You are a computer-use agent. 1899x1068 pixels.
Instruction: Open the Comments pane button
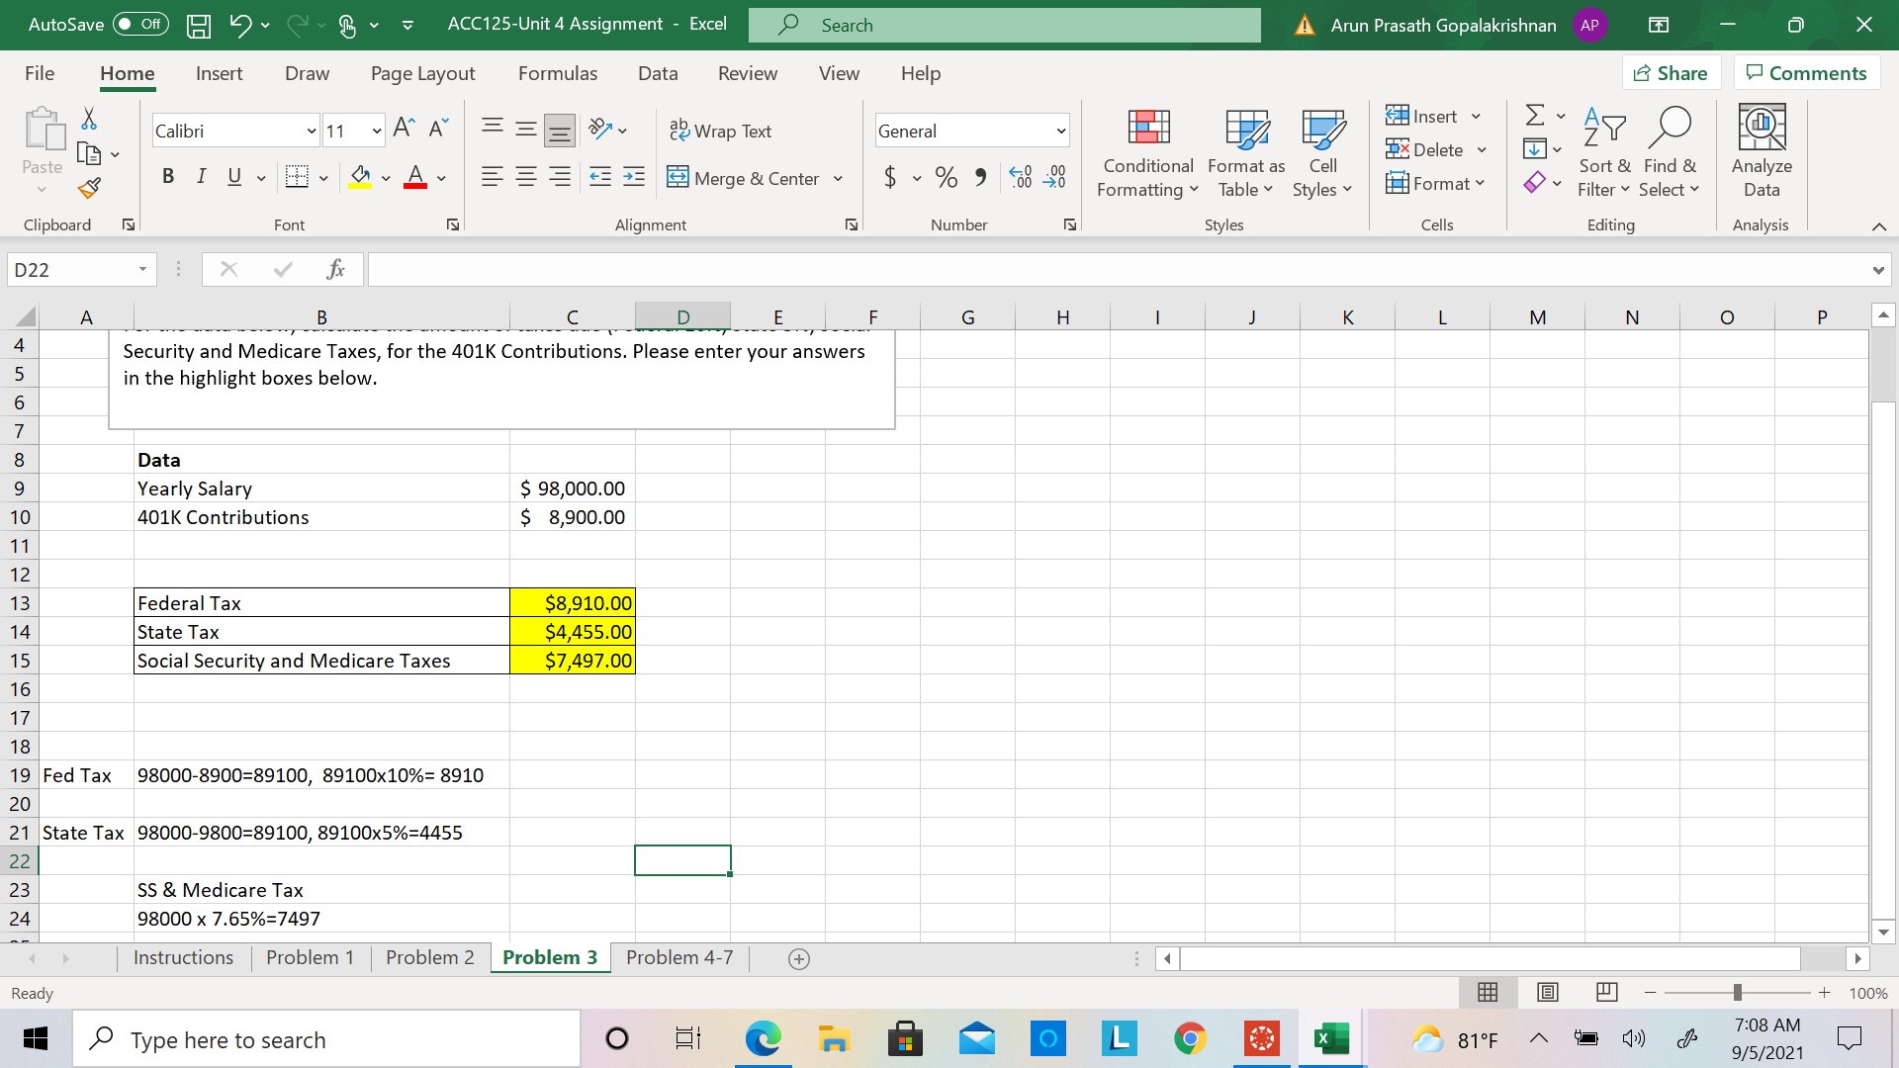[1806, 73]
